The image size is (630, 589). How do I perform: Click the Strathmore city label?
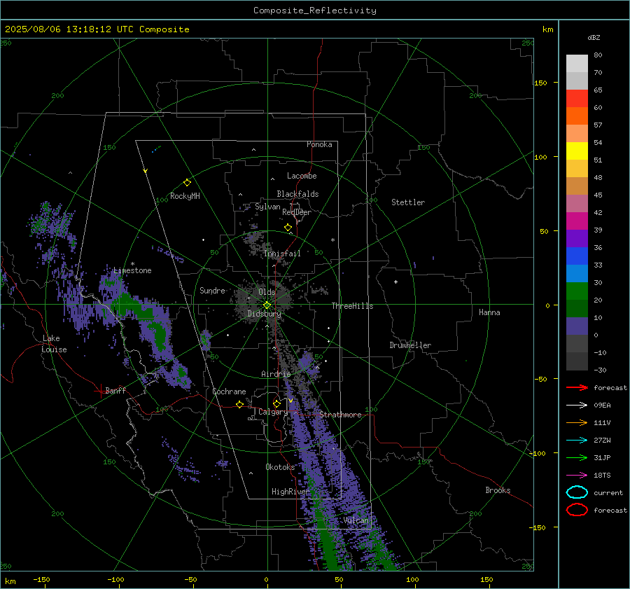point(340,415)
